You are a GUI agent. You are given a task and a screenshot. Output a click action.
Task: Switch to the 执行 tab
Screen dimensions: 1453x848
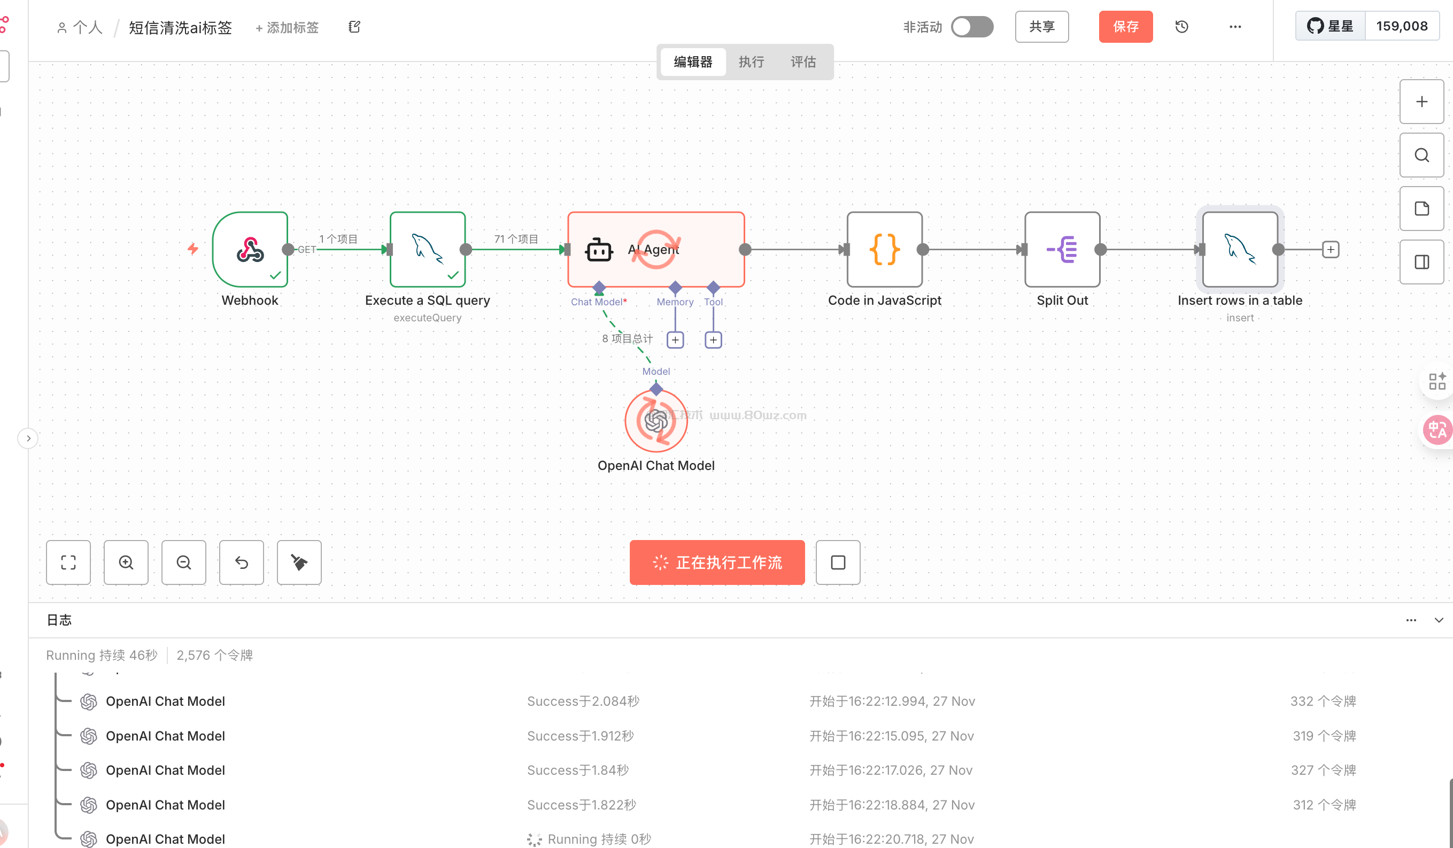(x=751, y=61)
